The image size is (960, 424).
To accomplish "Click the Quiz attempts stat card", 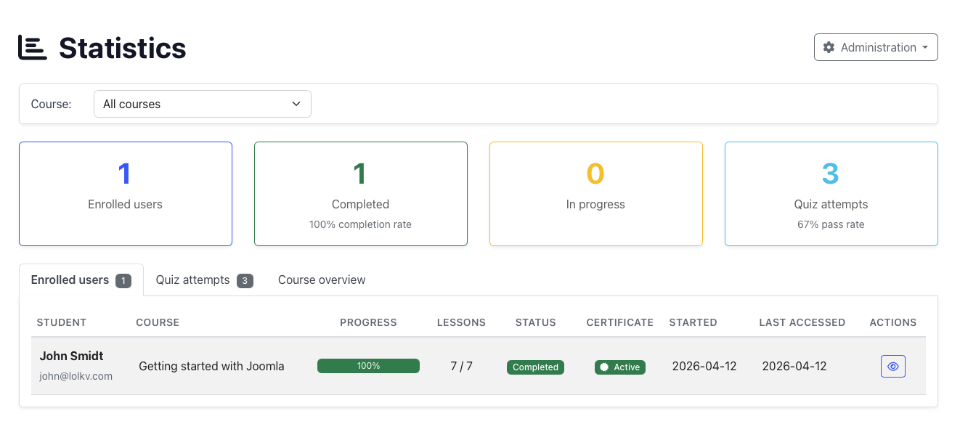I will [831, 194].
